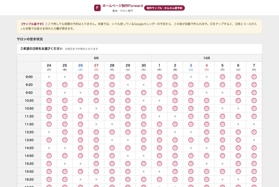Reserve the 11:50 slot on October 1
This screenshot has height=187, width=279.
tap(160, 124)
